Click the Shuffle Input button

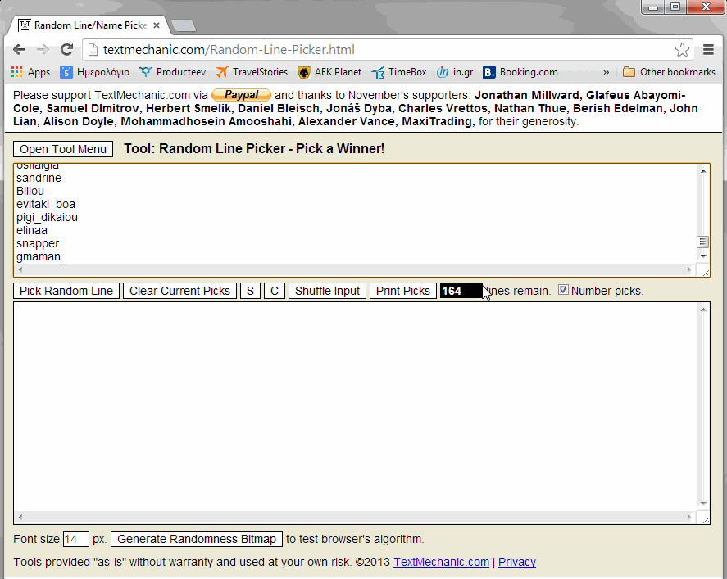click(327, 291)
